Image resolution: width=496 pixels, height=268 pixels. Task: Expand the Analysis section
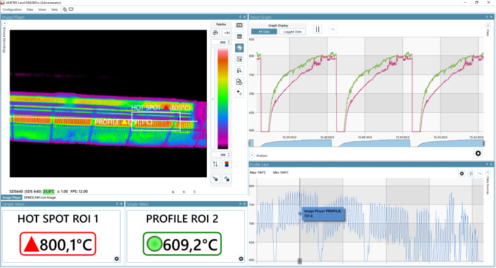coord(251,155)
